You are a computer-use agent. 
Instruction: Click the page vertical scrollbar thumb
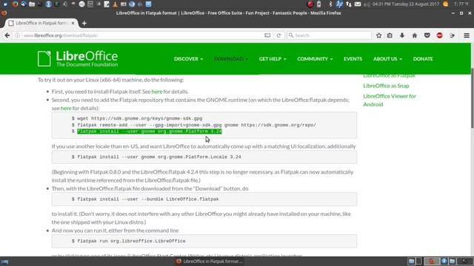pos(472,98)
